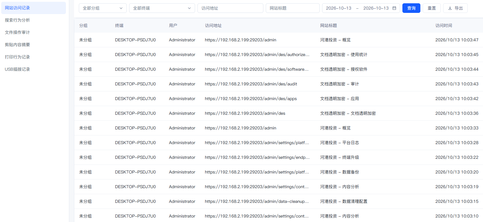Click the 网站标题 column header

(x=328, y=25)
